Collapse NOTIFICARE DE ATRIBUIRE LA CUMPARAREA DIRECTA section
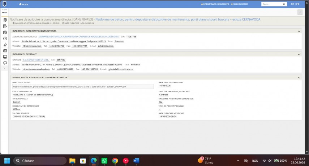The height and width of the screenshot is (166, 309). (299, 77)
